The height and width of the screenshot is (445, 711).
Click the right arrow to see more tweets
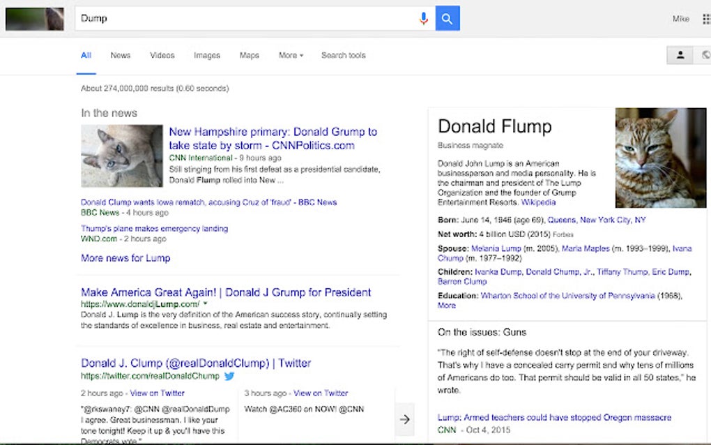[x=405, y=418]
